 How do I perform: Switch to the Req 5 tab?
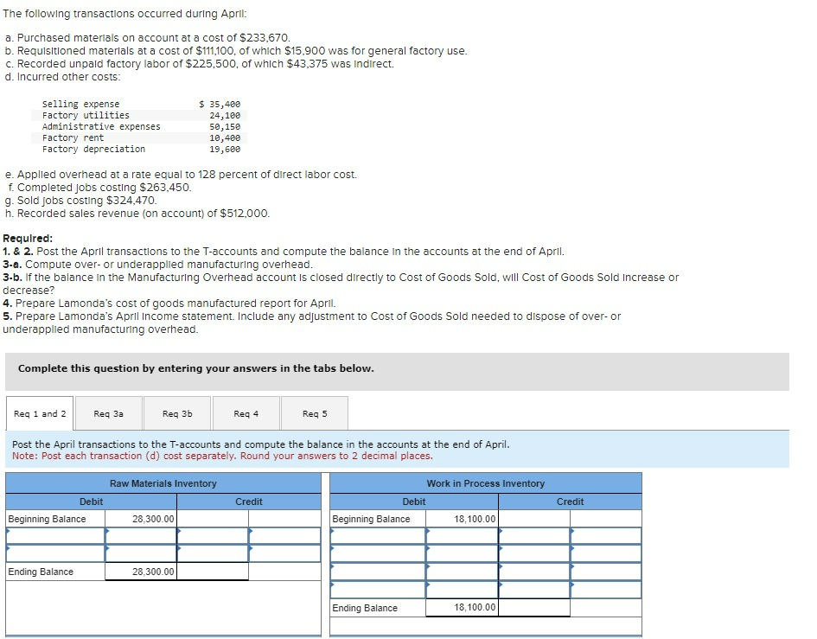[313, 413]
